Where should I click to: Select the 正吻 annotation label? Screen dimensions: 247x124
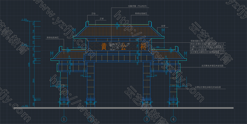tap(93, 14)
